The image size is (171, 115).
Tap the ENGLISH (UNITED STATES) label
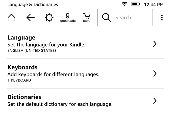tap(31, 51)
